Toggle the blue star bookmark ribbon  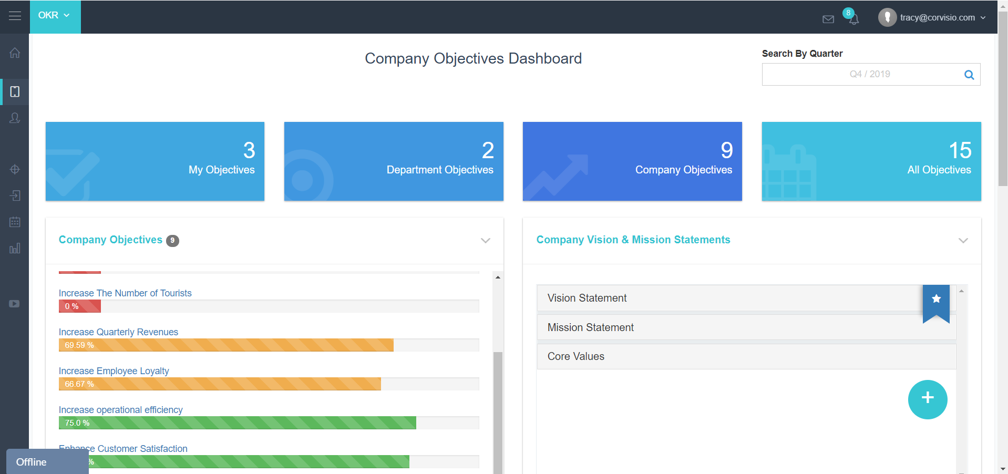point(936,304)
